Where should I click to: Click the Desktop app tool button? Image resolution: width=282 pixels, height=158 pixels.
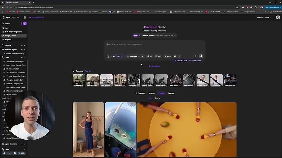click(22, 153)
